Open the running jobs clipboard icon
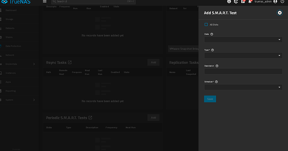288x151 pixels. pos(243,2)
